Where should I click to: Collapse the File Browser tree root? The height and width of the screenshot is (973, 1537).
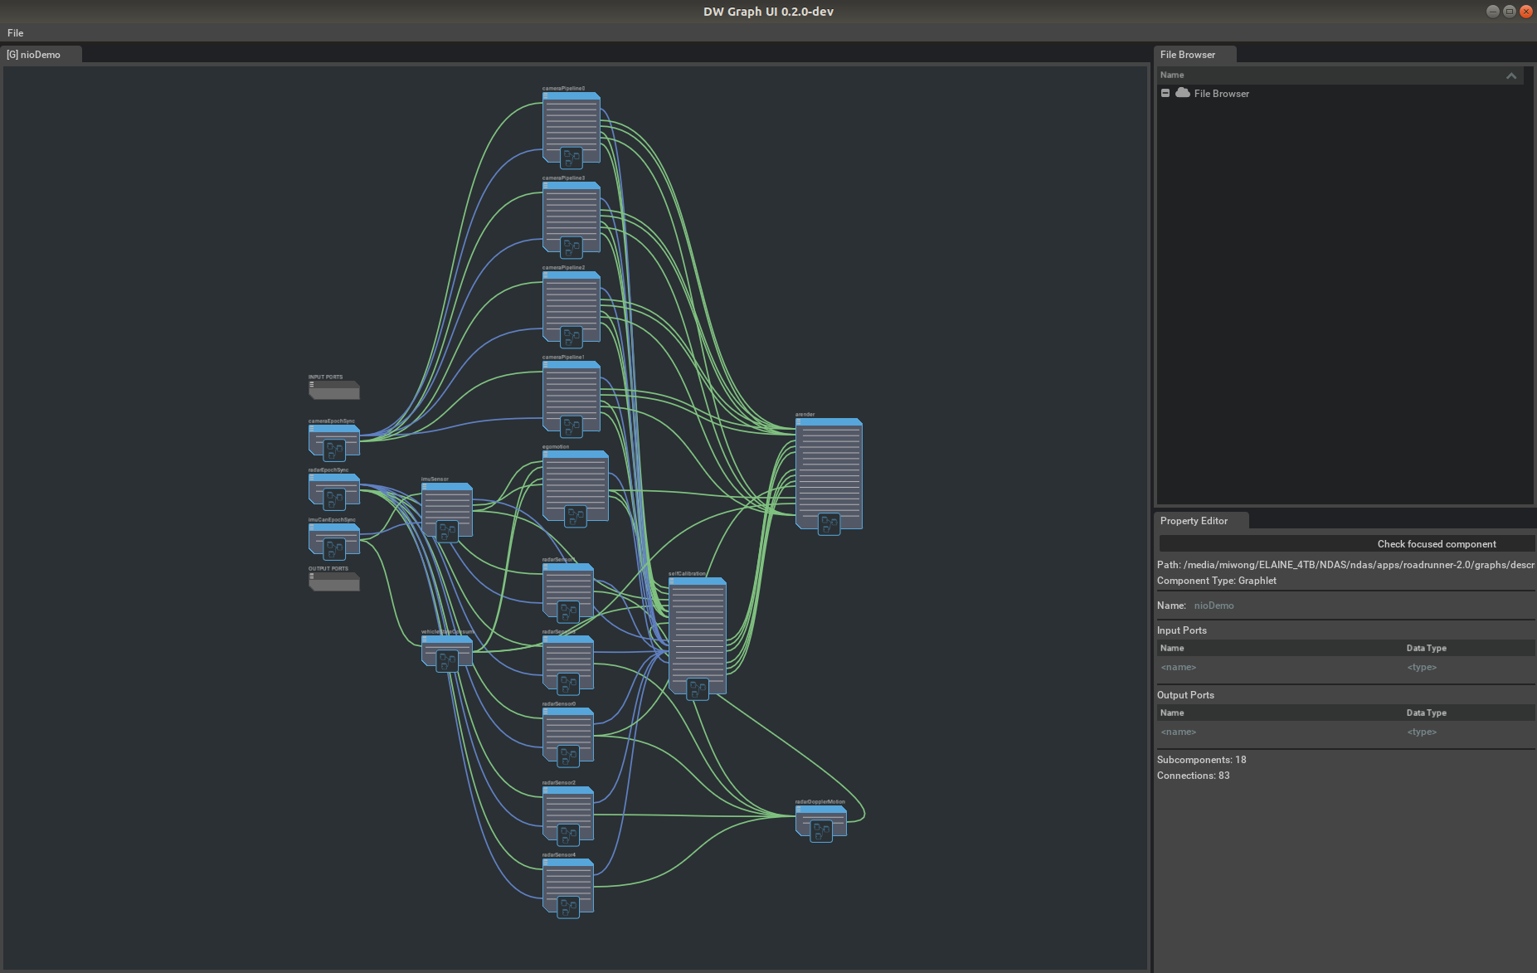1165,93
